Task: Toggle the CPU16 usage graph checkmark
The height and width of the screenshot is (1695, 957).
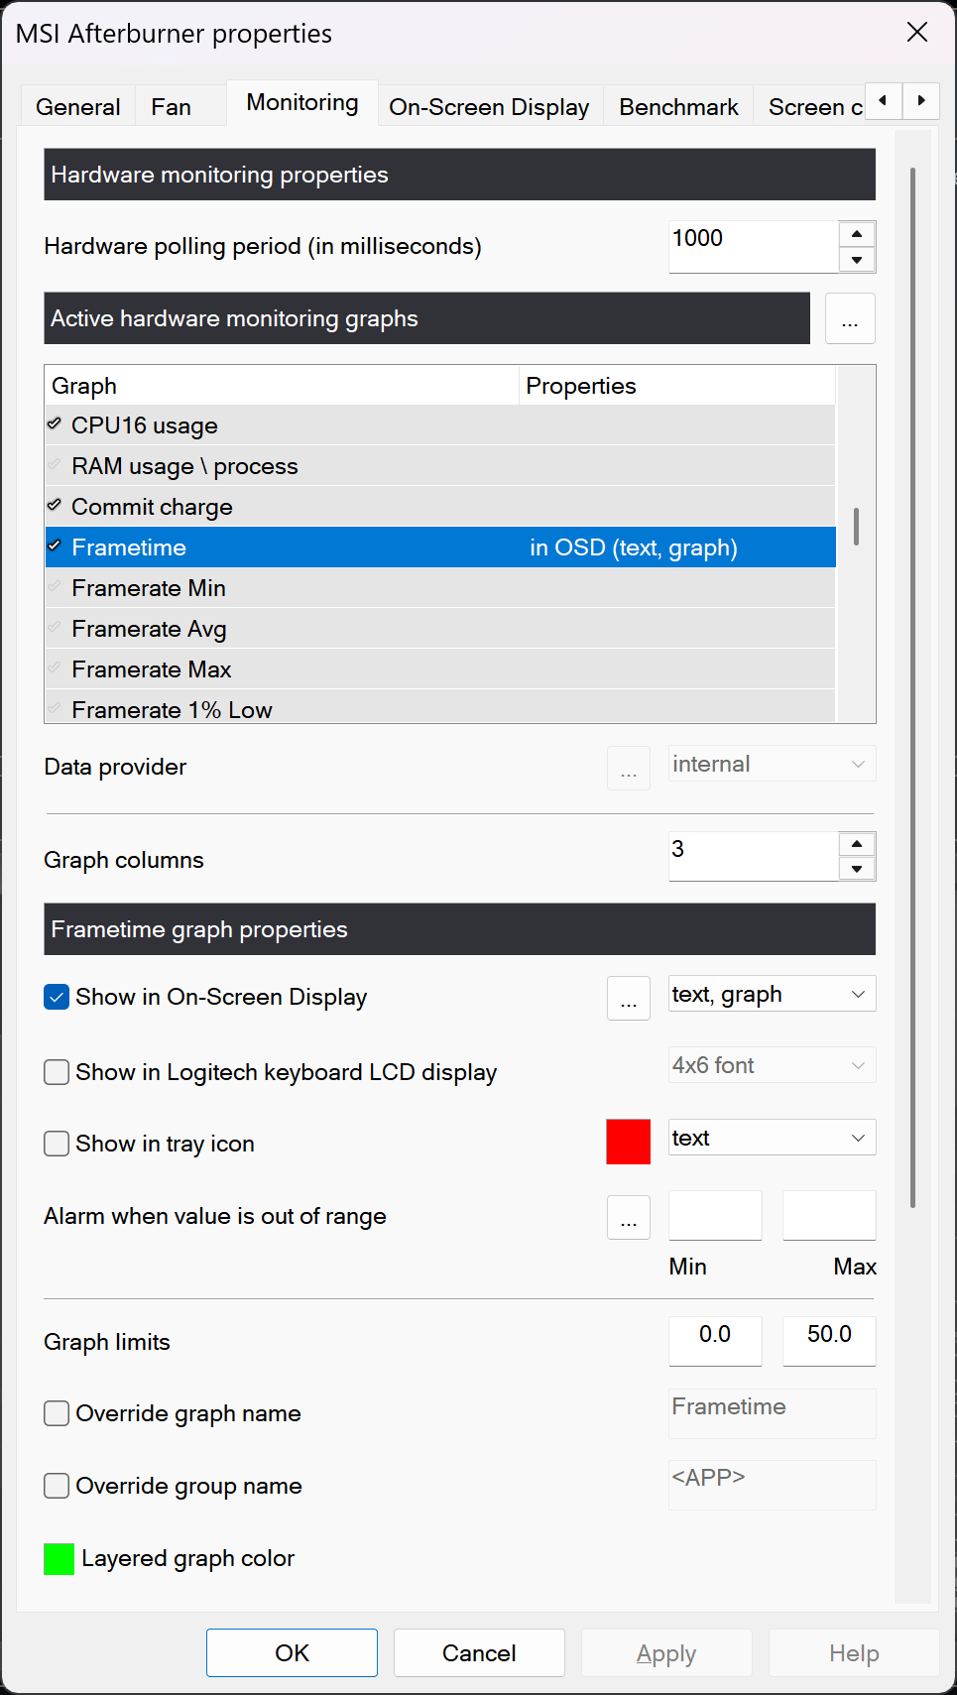Action: (x=55, y=424)
